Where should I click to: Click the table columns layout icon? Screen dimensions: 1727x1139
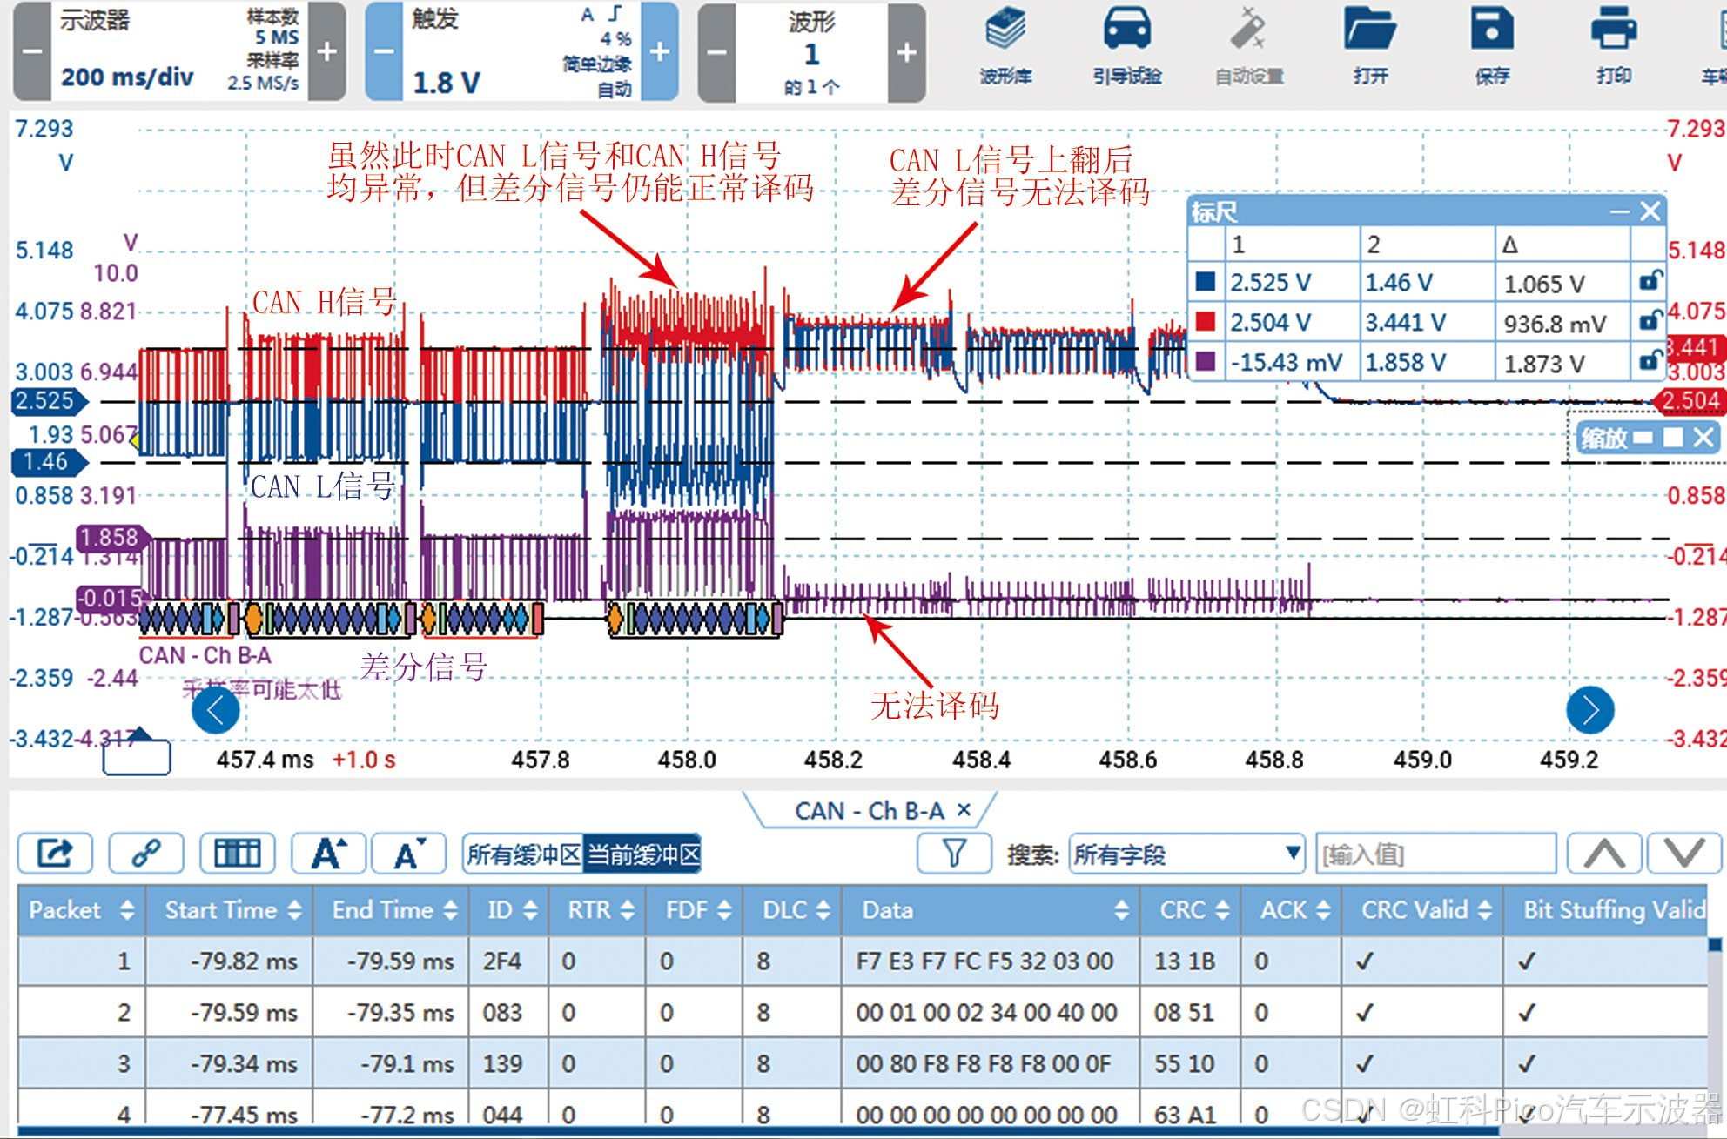[237, 854]
